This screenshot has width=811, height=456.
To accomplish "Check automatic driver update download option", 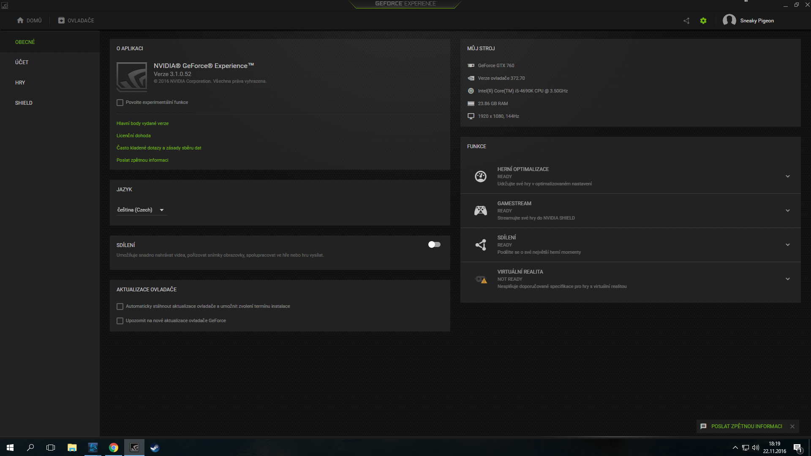I will pos(120,307).
